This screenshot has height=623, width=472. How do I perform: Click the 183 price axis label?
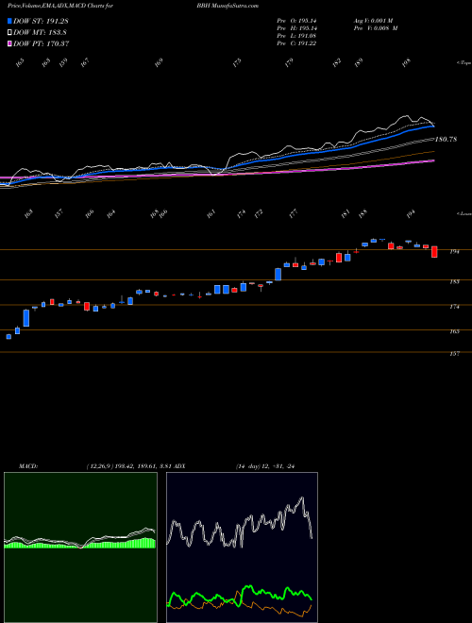(x=454, y=281)
